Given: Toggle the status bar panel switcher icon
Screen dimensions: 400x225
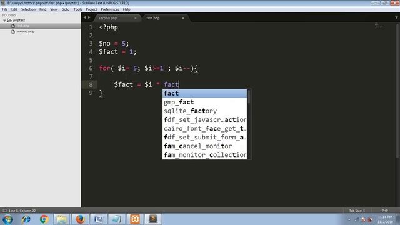Looking at the screenshot, I should coord(4,211).
